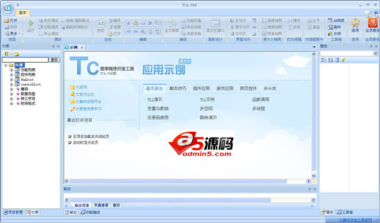Screen dimensions: 380x223
Task: Select the 基本 ribbon tab
Action: click(23, 12)
